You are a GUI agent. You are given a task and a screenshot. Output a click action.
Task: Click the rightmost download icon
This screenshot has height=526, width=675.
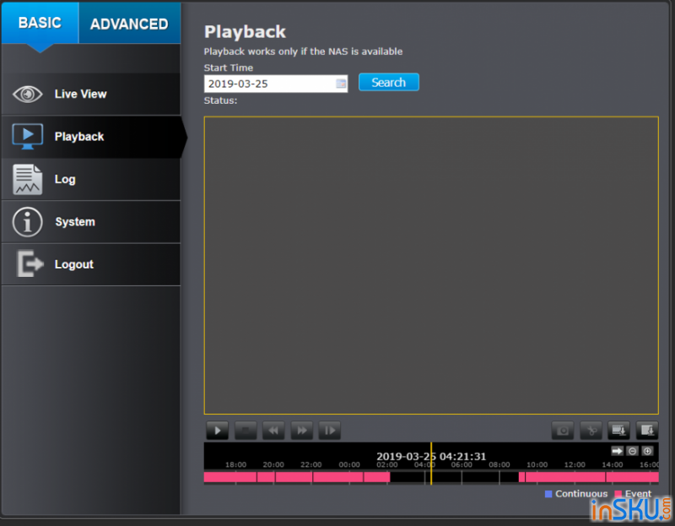(x=647, y=431)
